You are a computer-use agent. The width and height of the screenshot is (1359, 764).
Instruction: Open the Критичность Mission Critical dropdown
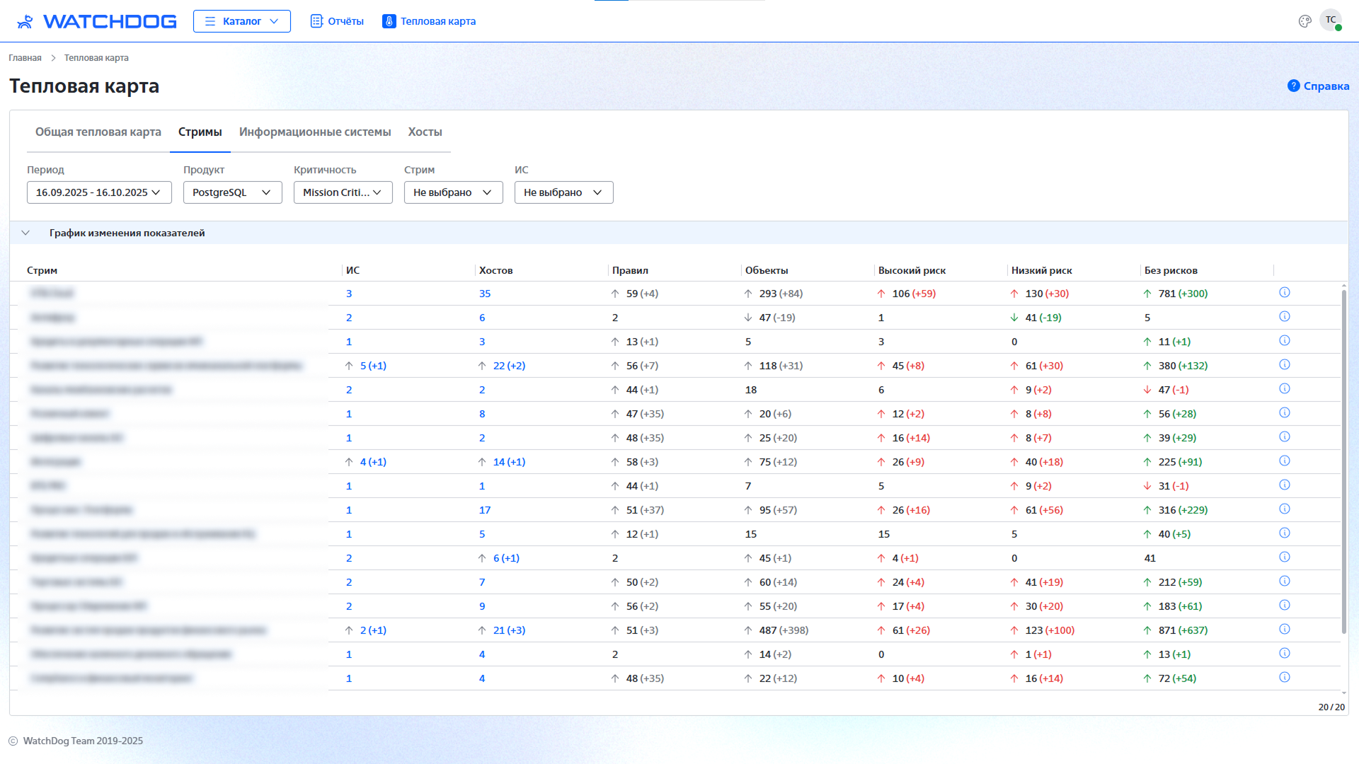(x=343, y=192)
